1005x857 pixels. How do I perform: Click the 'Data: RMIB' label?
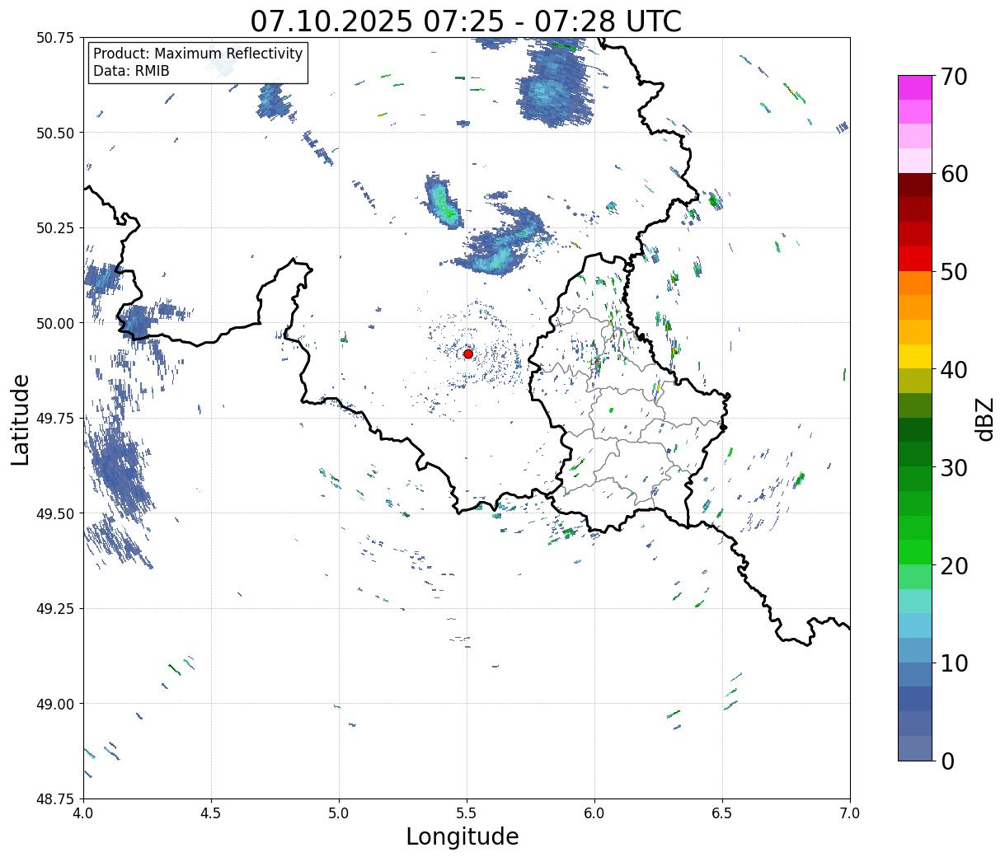pos(131,71)
